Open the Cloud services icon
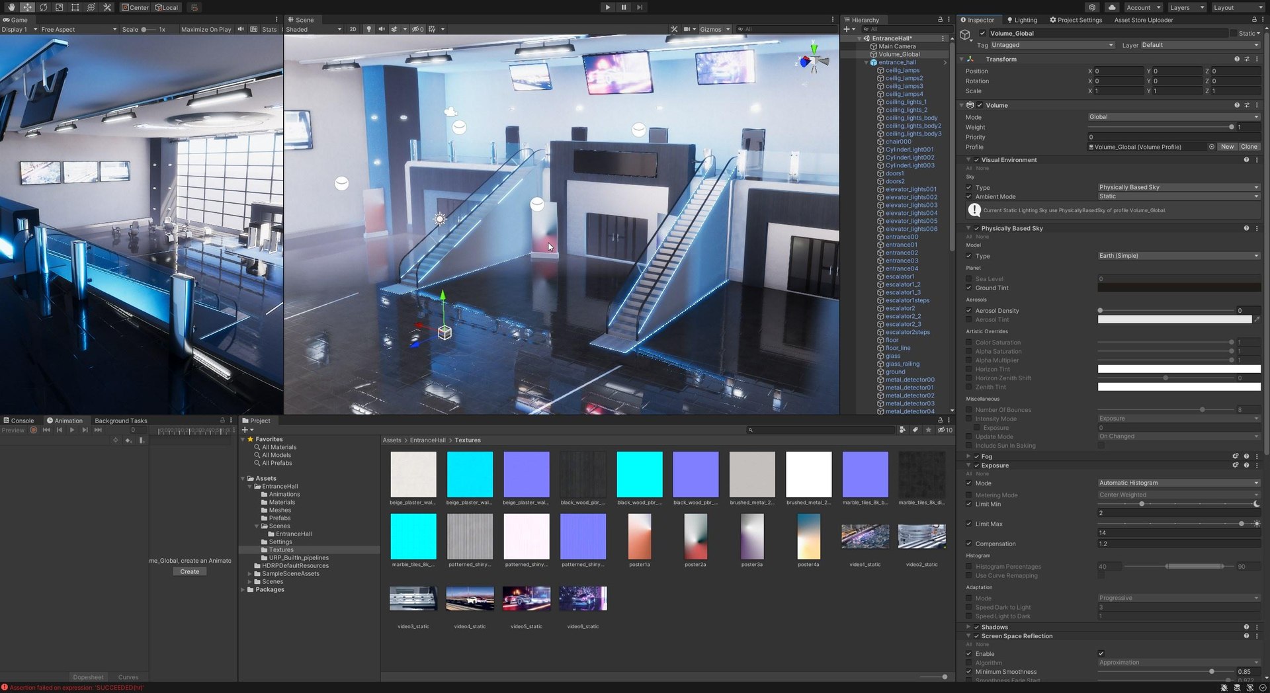This screenshot has height=693, width=1270. click(1112, 7)
